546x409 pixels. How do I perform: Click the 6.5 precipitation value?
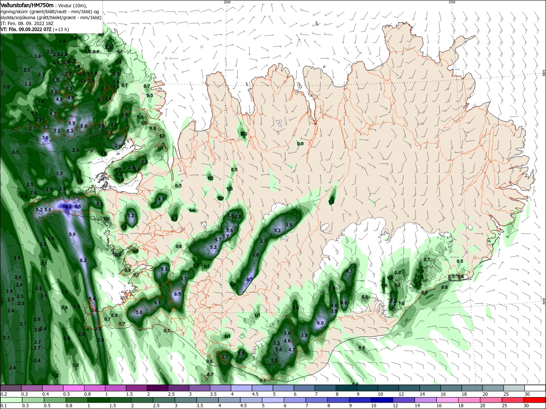point(178,294)
